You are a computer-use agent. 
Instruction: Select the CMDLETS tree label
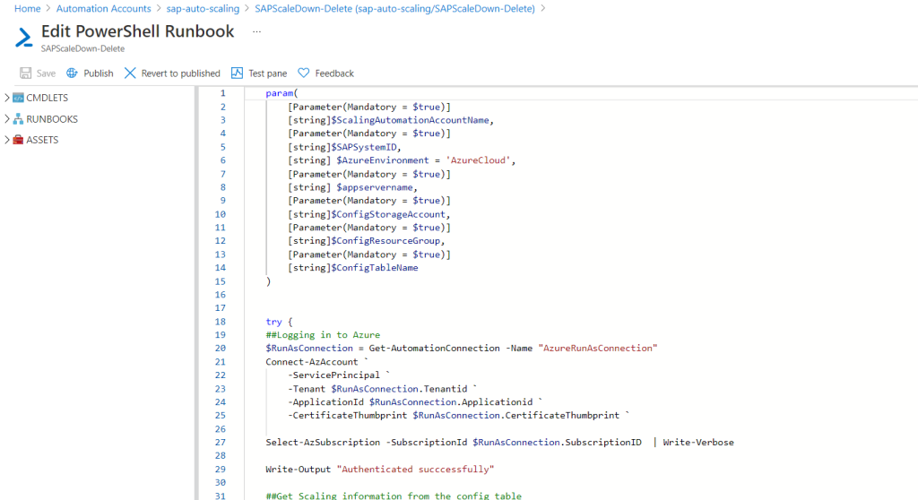pyautogui.click(x=47, y=98)
